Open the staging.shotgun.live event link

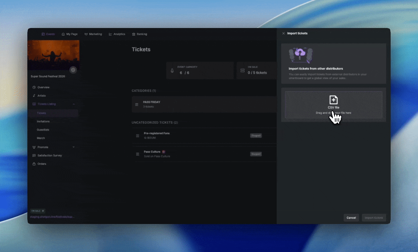tap(52, 217)
